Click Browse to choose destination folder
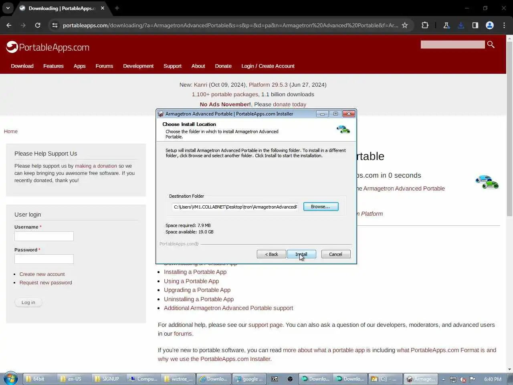The image size is (513, 385). 321,207
